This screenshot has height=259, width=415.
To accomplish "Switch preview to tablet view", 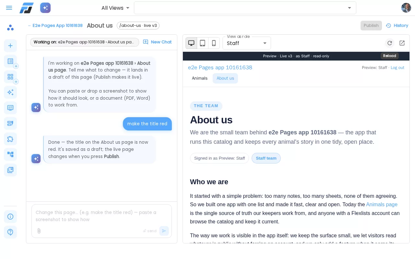I will pyautogui.click(x=203, y=43).
